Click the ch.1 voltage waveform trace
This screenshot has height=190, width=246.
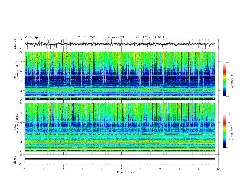coord(120,44)
